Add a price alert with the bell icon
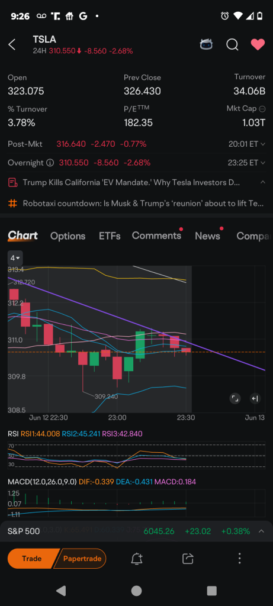The image size is (273, 606). [136, 559]
